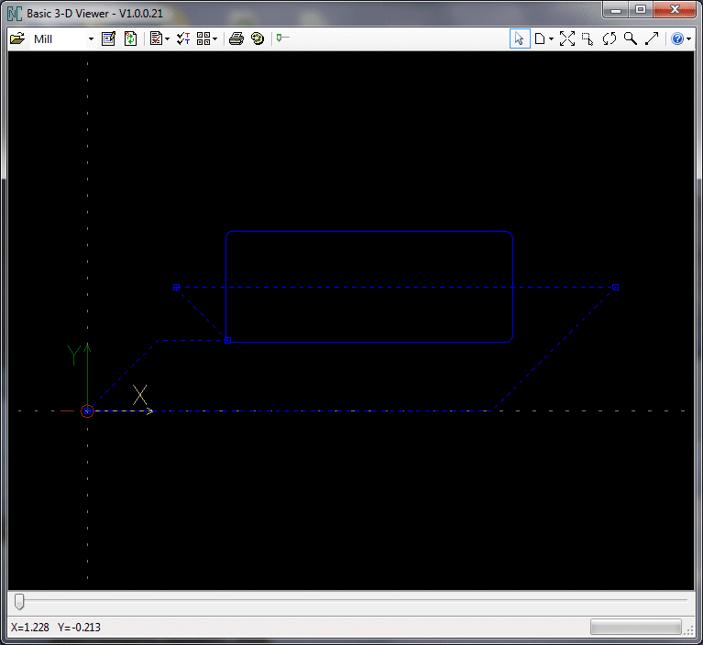Toggle the green slider marker icon
Viewport: 703px width, 645px height.
(x=282, y=38)
